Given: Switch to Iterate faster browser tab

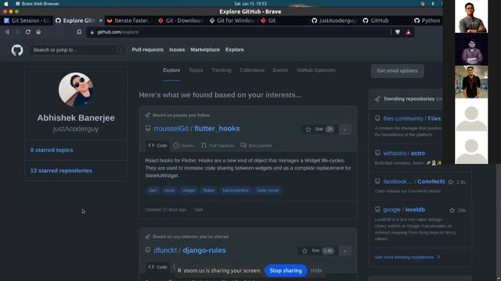Looking at the screenshot, I should click(x=129, y=20).
